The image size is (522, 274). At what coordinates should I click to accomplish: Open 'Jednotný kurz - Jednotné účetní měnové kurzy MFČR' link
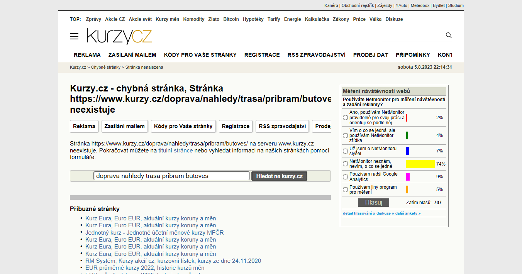point(154,233)
